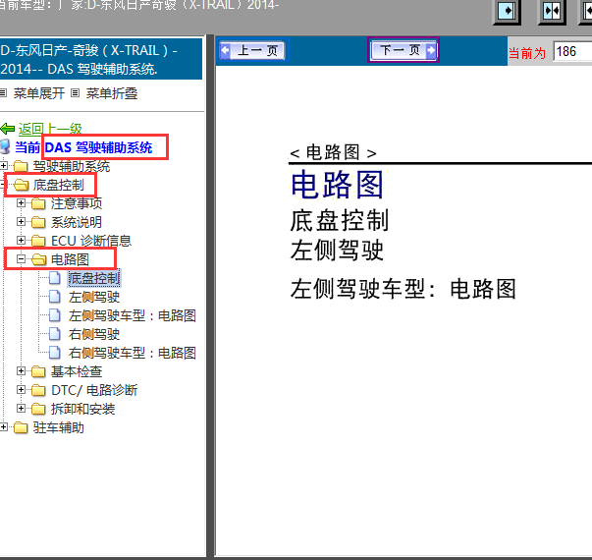592x560 pixels.
Task: Click the right-arrow panel button at top
Action: click(x=507, y=12)
